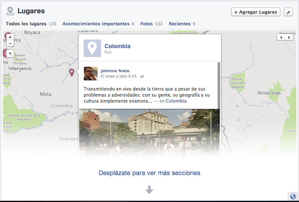The height and width of the screenshot is (202, 299).
Task: Click the Boyacá label on the map
Action: click(32, 33)
